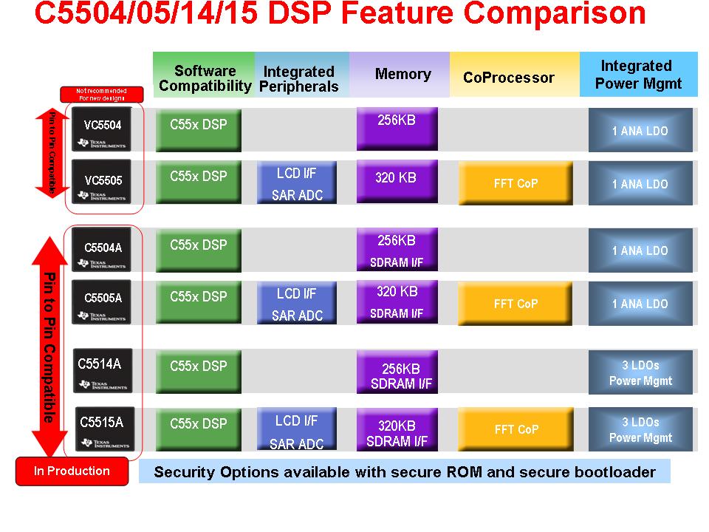
Task: Click 1 ANA LDO block for VC5504
Action: coord(640,130)
